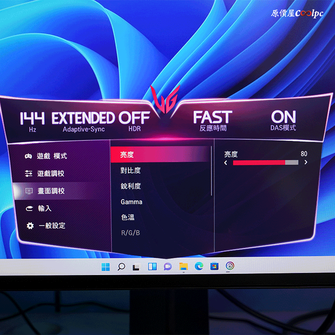Open taskbar search magnifier
Image resolution: width=335 pixels, height=335 pixels.
coord(121,267)
